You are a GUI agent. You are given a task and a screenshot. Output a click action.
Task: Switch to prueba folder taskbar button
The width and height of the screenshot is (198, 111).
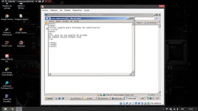click(90, 98)
